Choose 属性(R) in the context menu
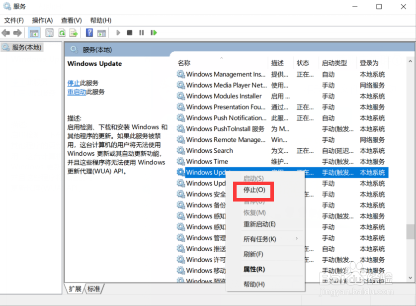This screenshot has width=416, height=306. tap(254, 269)
